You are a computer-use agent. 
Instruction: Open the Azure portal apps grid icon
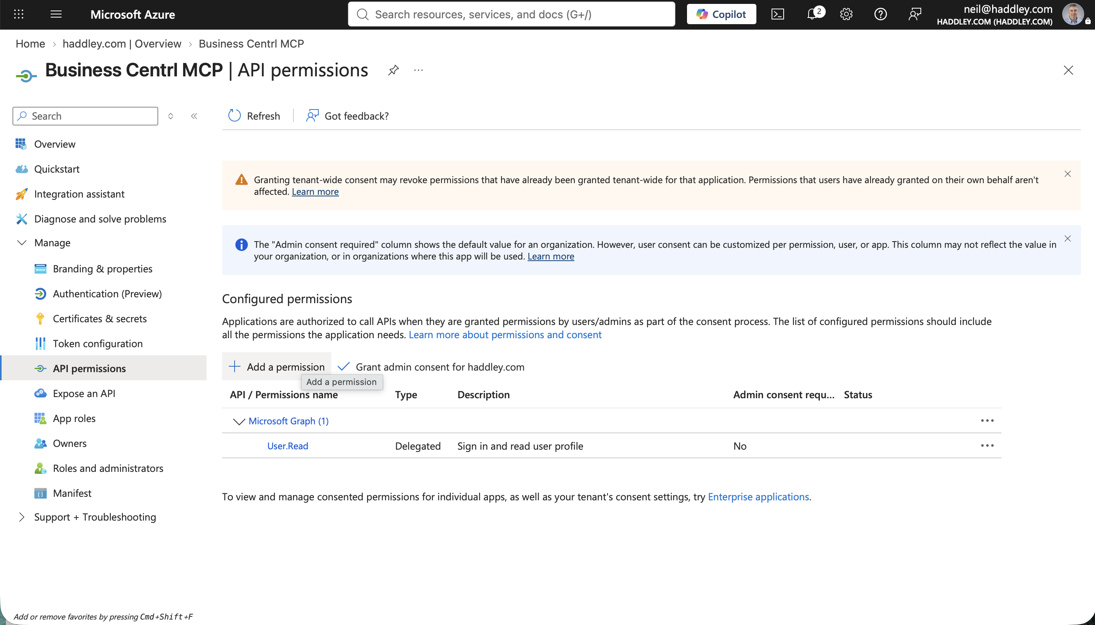pyautogui.click(x=18, y=14)
